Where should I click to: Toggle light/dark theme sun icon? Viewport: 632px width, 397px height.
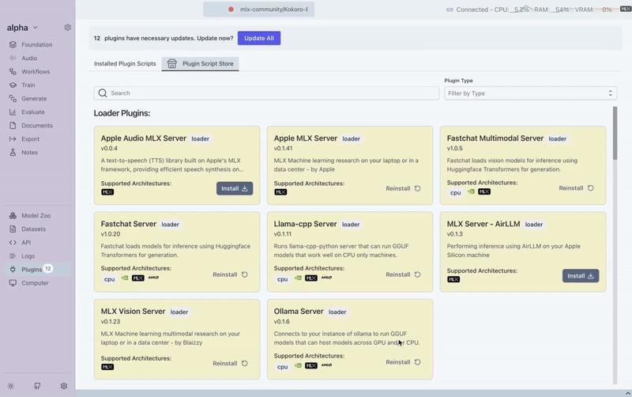(11, 386)
